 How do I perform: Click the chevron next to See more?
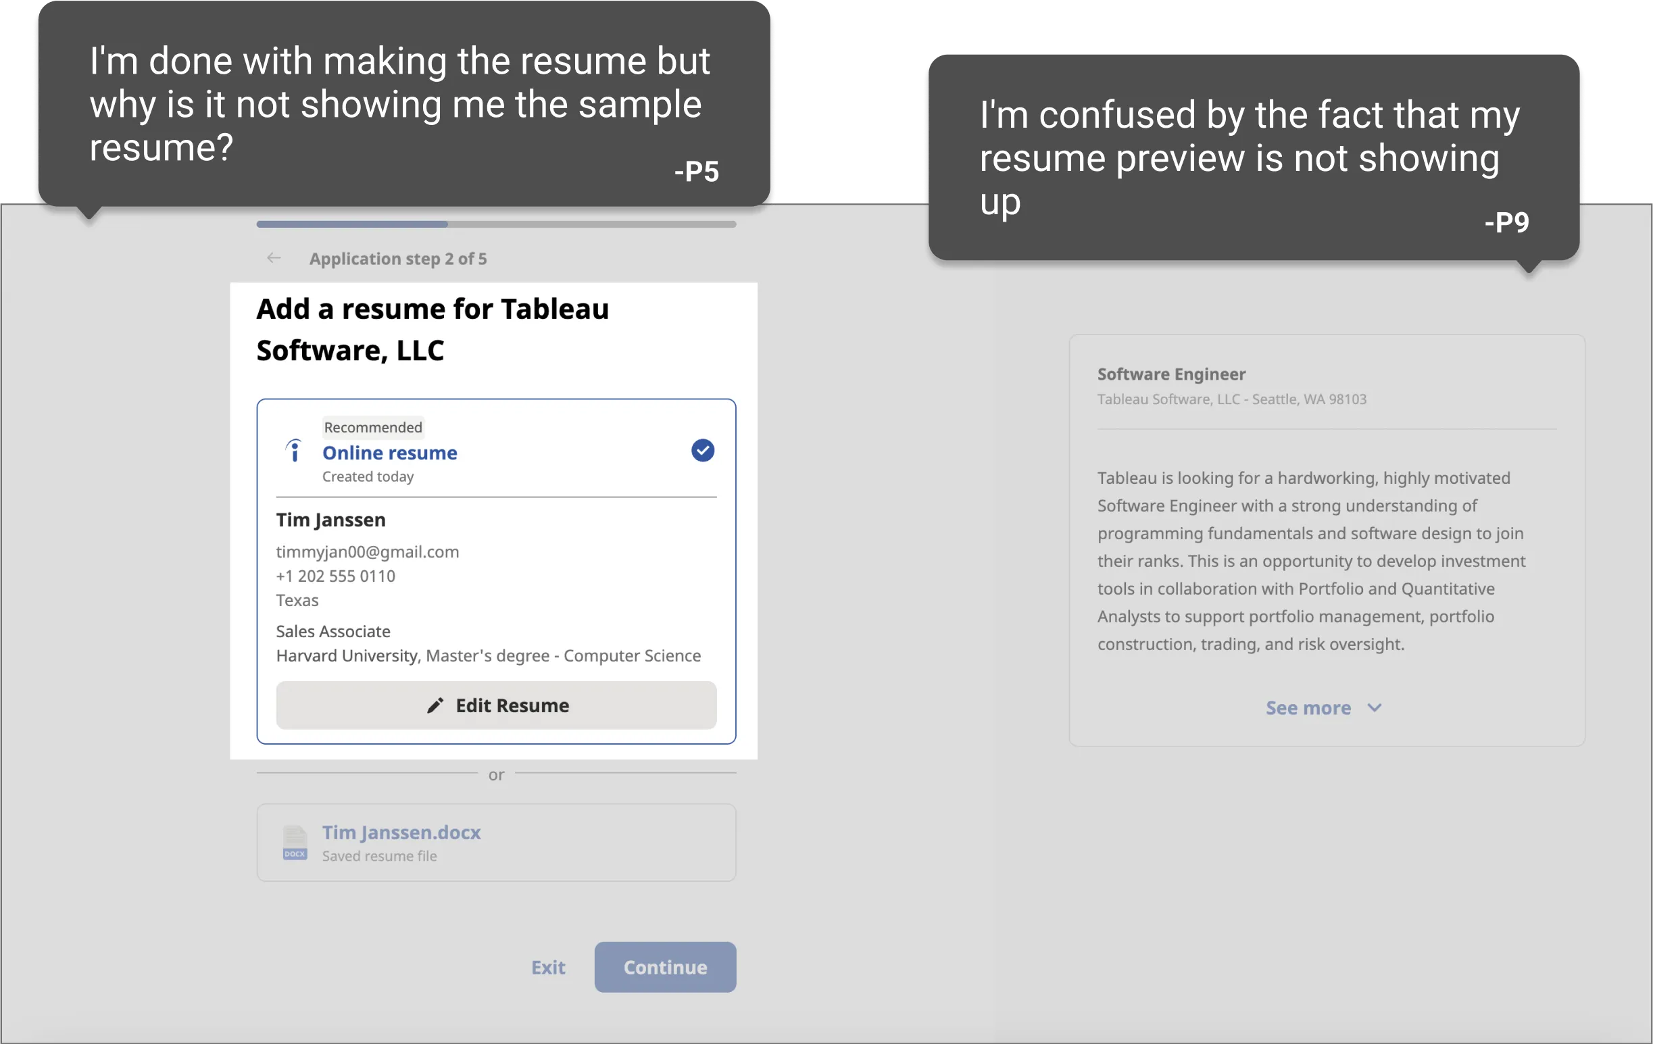click(1375, 707)
